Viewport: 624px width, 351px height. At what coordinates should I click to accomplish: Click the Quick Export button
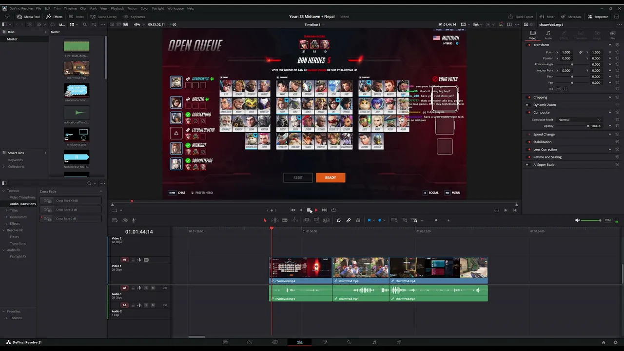click(x=521, y=17)
